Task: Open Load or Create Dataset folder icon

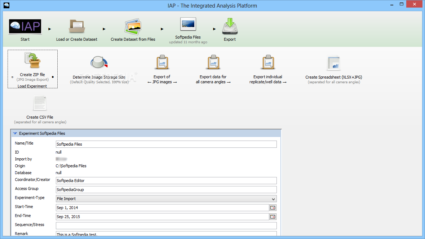Action: (77, 27)
